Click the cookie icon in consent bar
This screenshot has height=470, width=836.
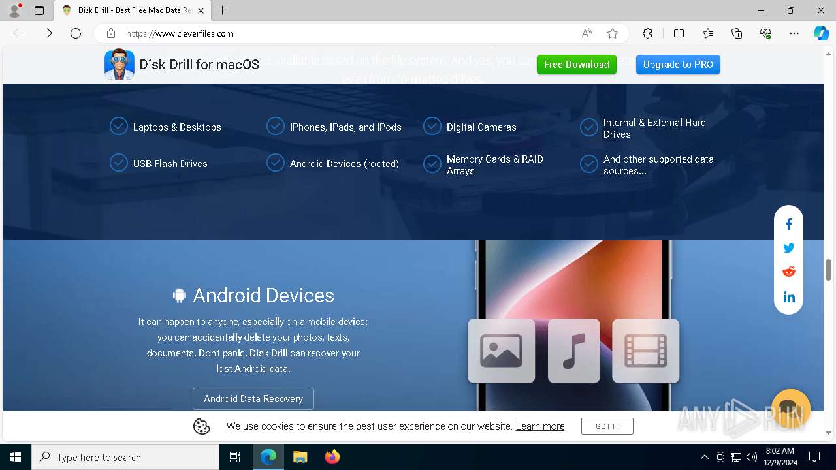(202, 426)
